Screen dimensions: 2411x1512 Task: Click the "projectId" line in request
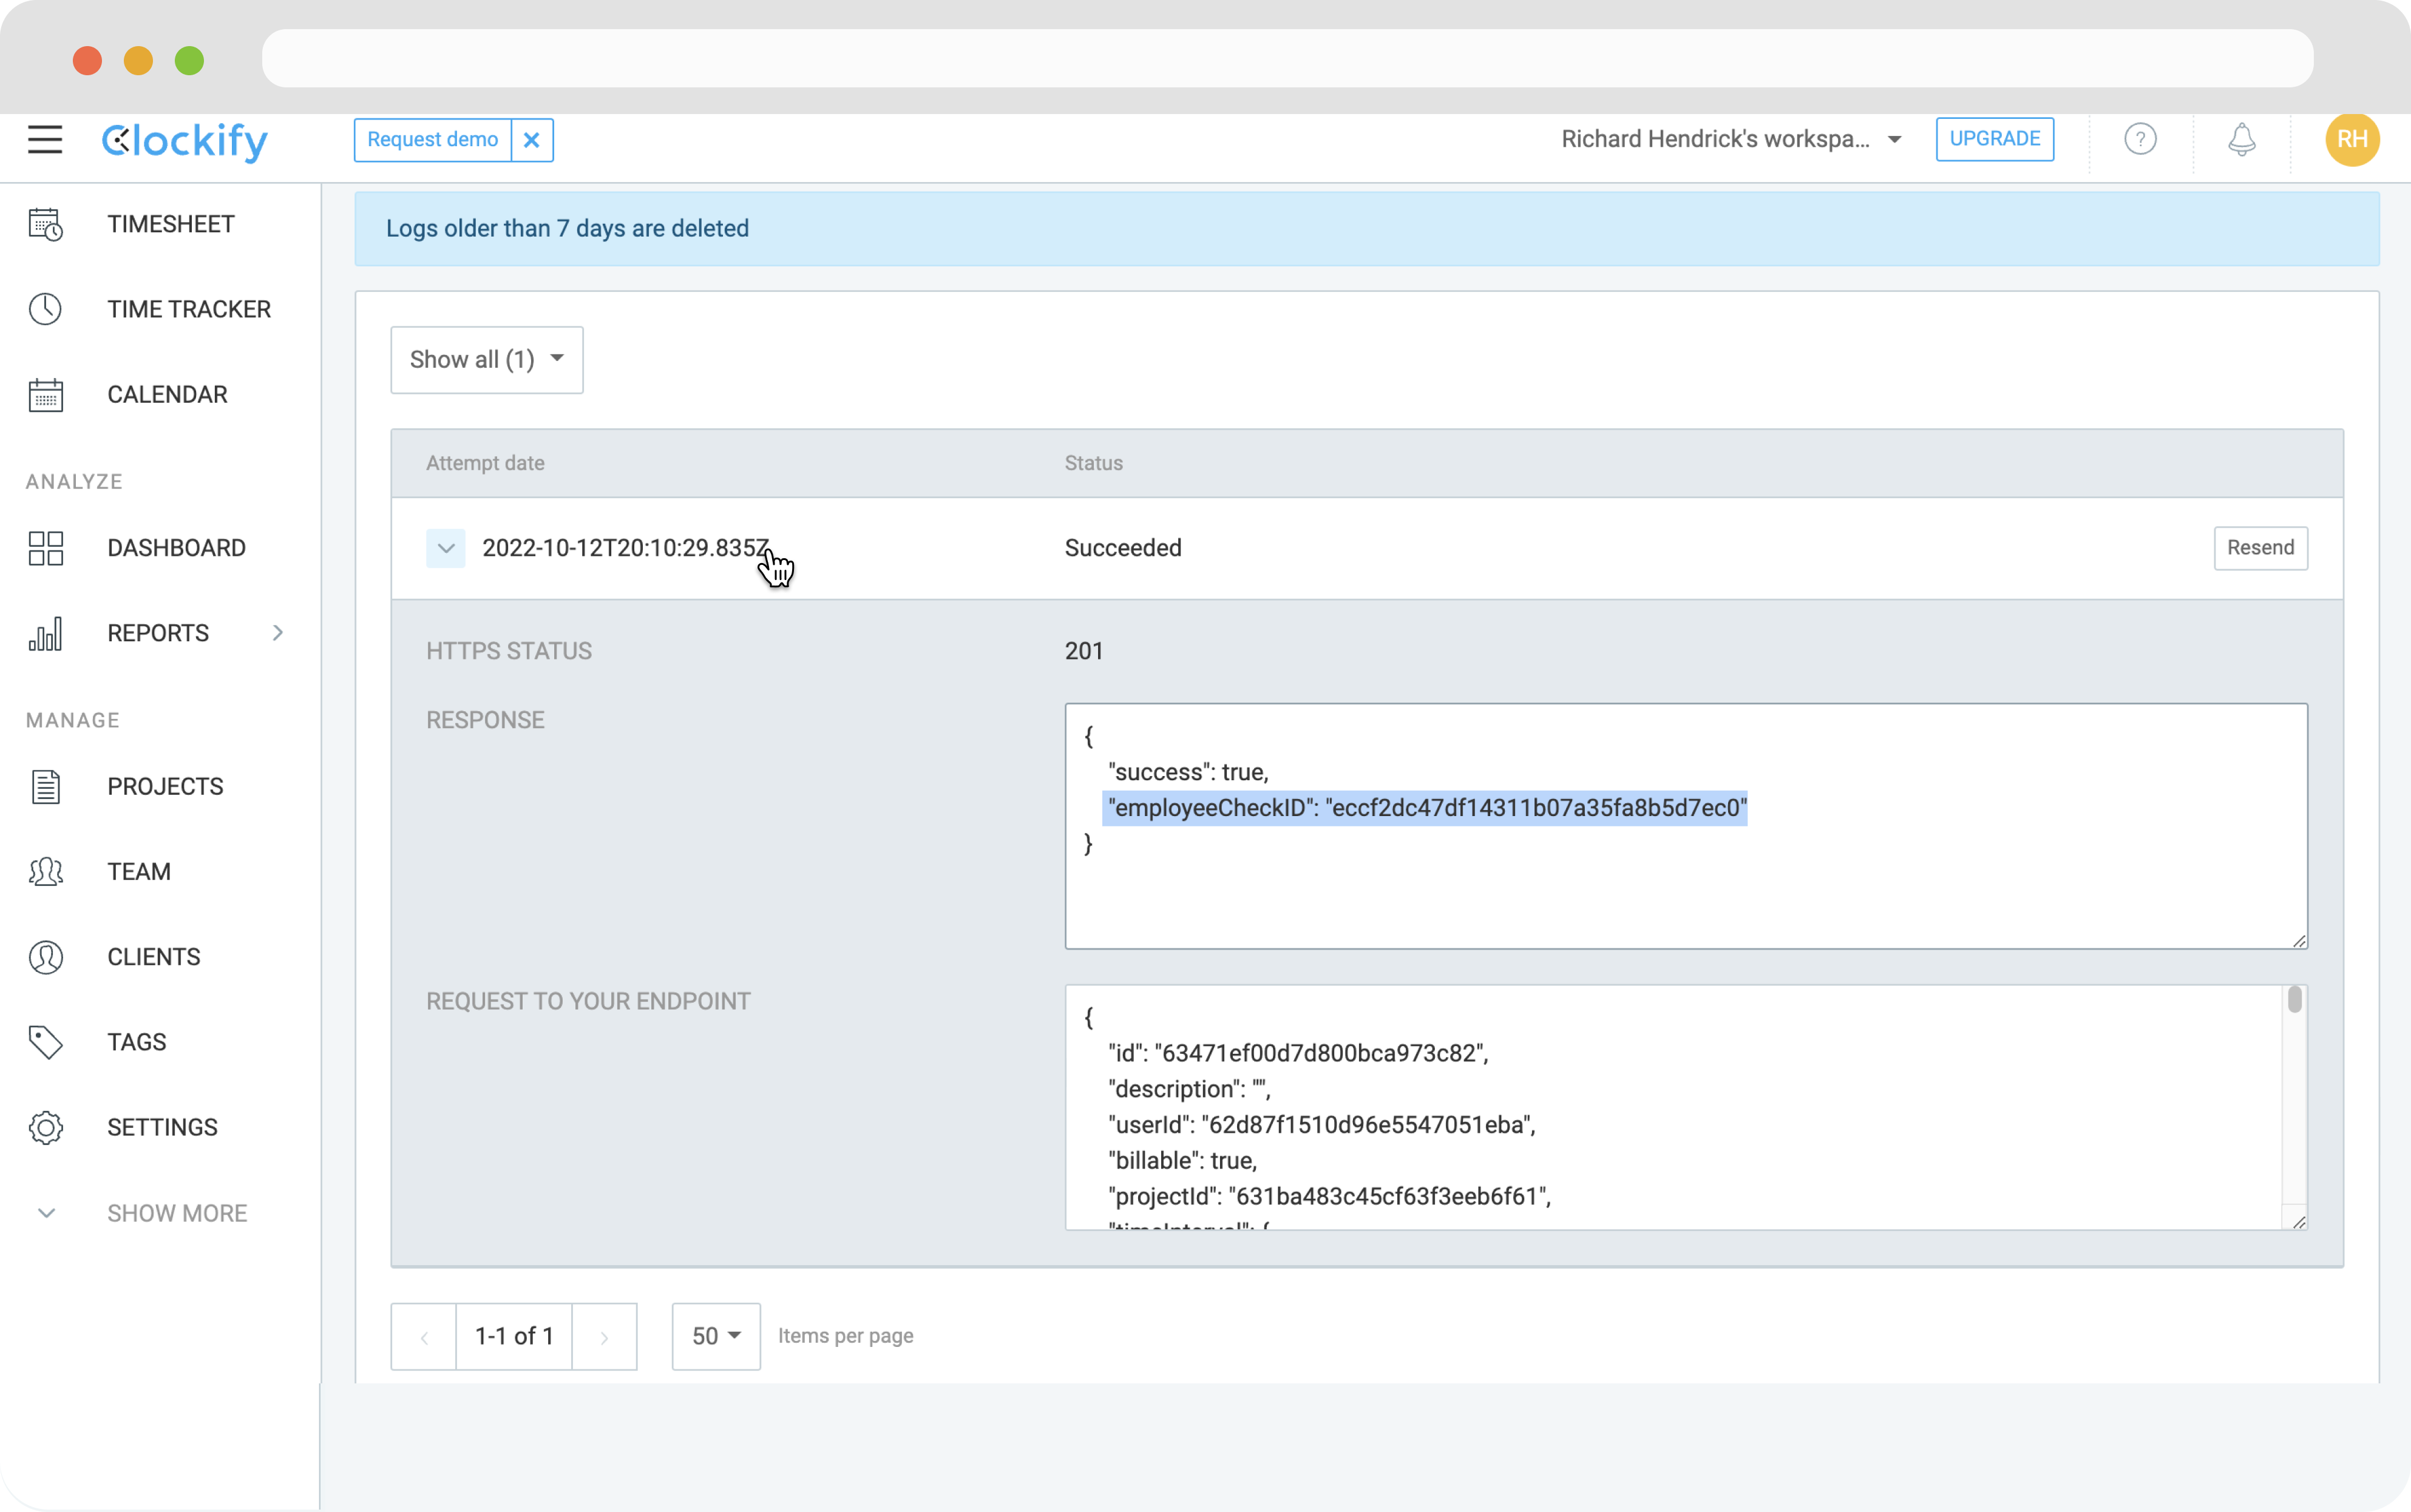(1329, 1197)
